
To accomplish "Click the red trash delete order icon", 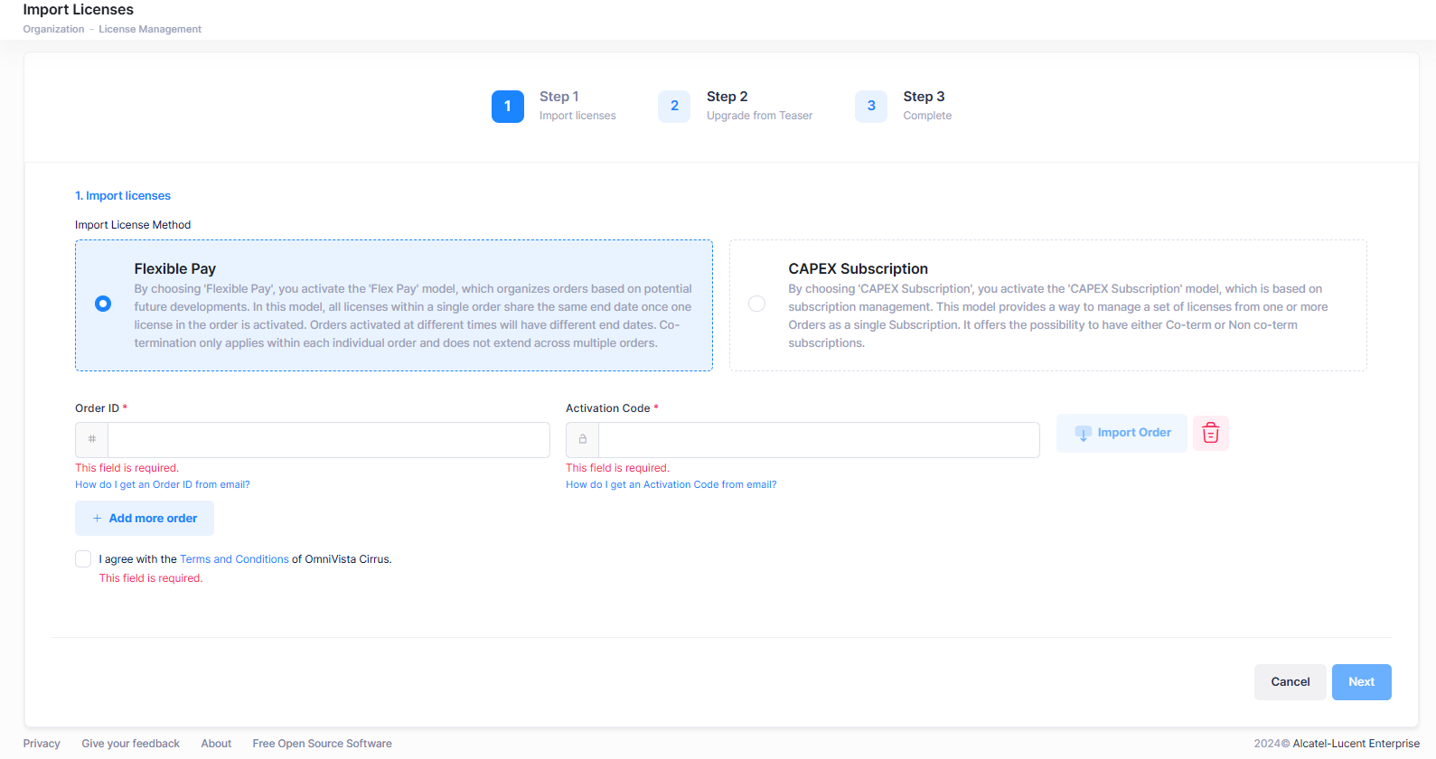I will [x=1210, y=434].
